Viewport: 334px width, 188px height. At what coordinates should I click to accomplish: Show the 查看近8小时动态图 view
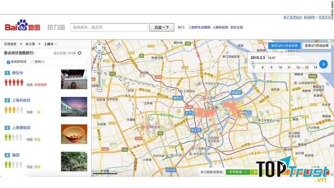(284, 46)
